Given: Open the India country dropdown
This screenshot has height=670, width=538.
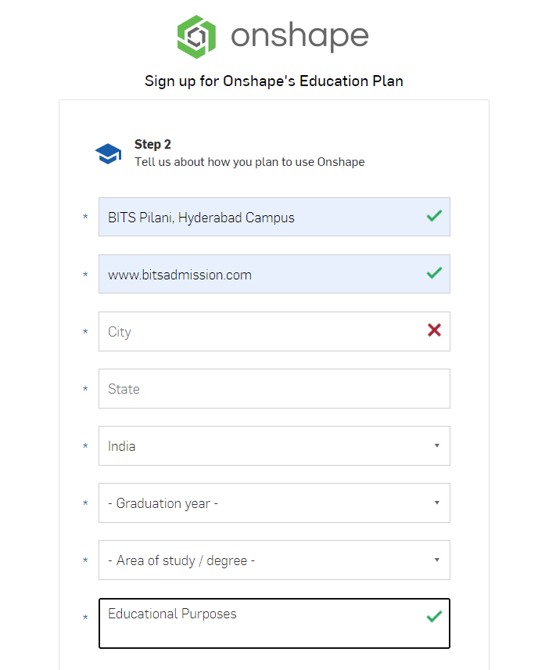Looking at the screenshot, I should click(x=274, y=445).
